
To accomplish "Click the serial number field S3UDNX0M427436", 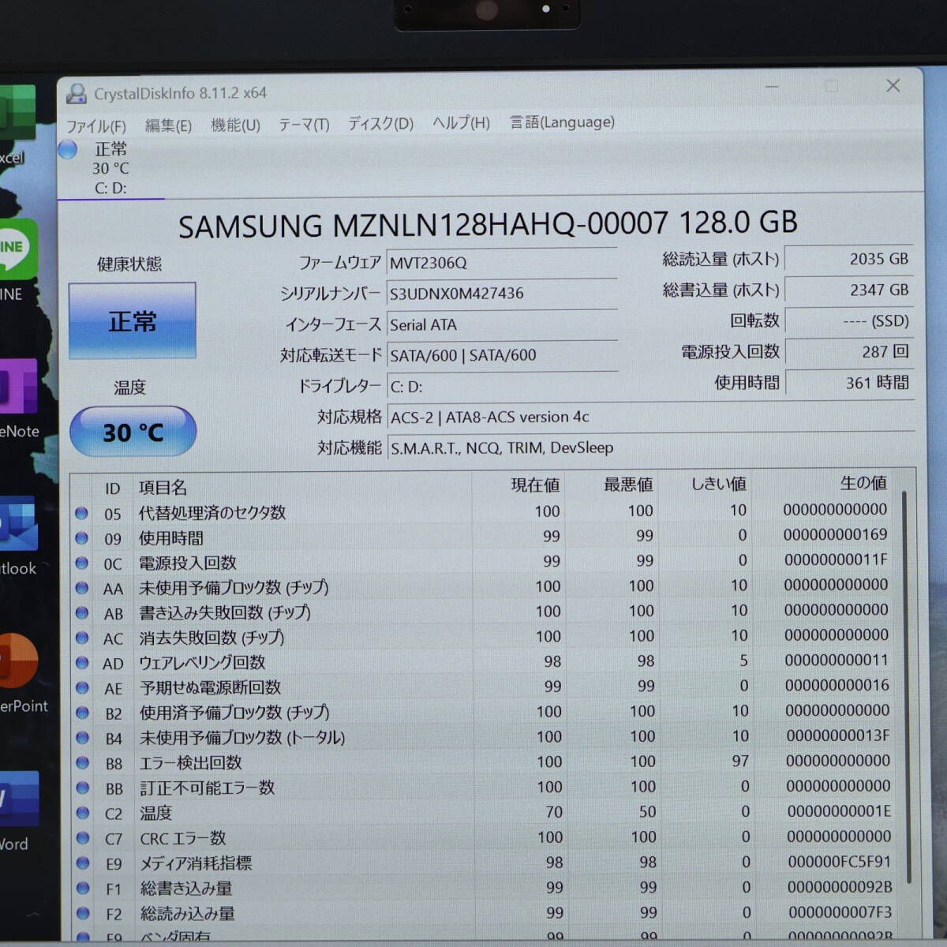I will click(502, 294).
